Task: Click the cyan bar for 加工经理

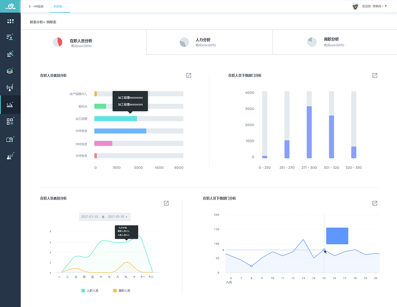Action: coord(116,119)
